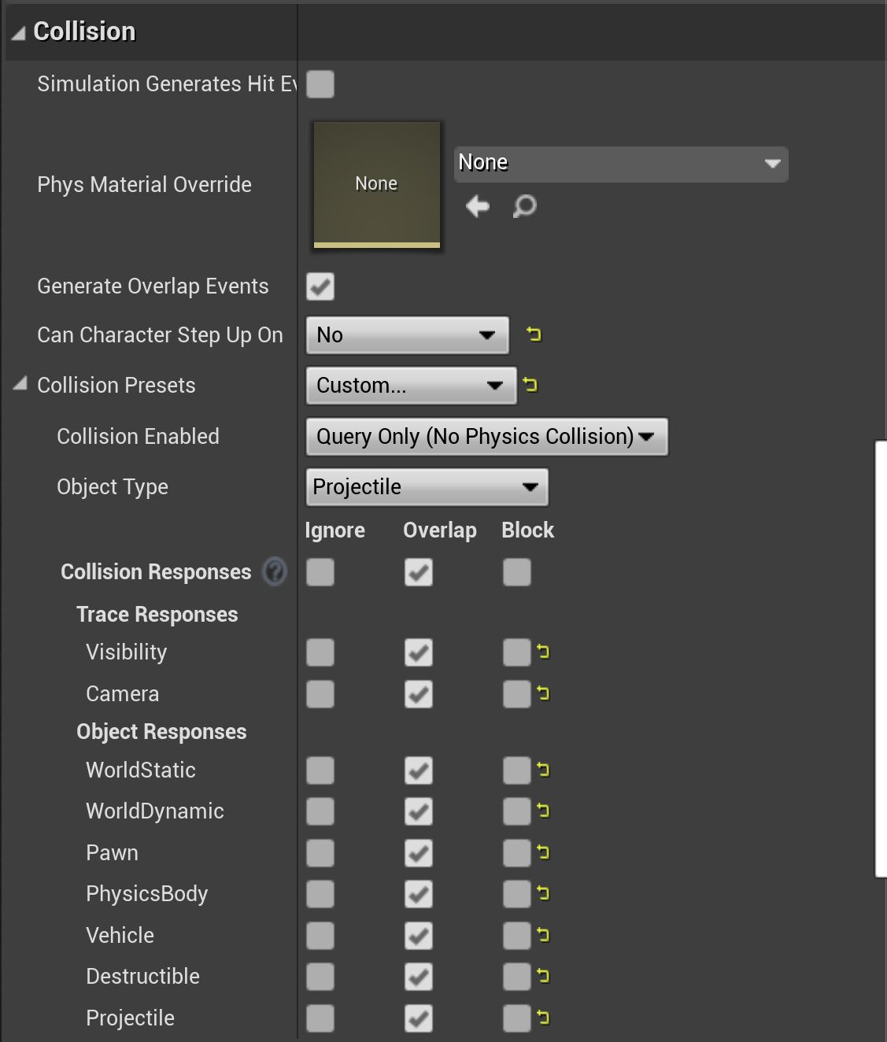This screenshot has width=887, height=1042.
Task: Enable Simulation Generates Hit Events
Action: coord(320,84)
